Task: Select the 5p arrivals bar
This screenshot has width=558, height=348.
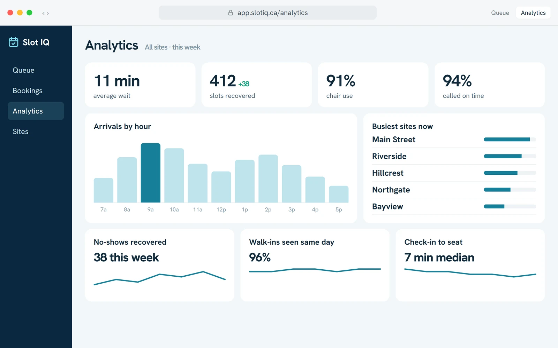Action: tap(339, 194)
